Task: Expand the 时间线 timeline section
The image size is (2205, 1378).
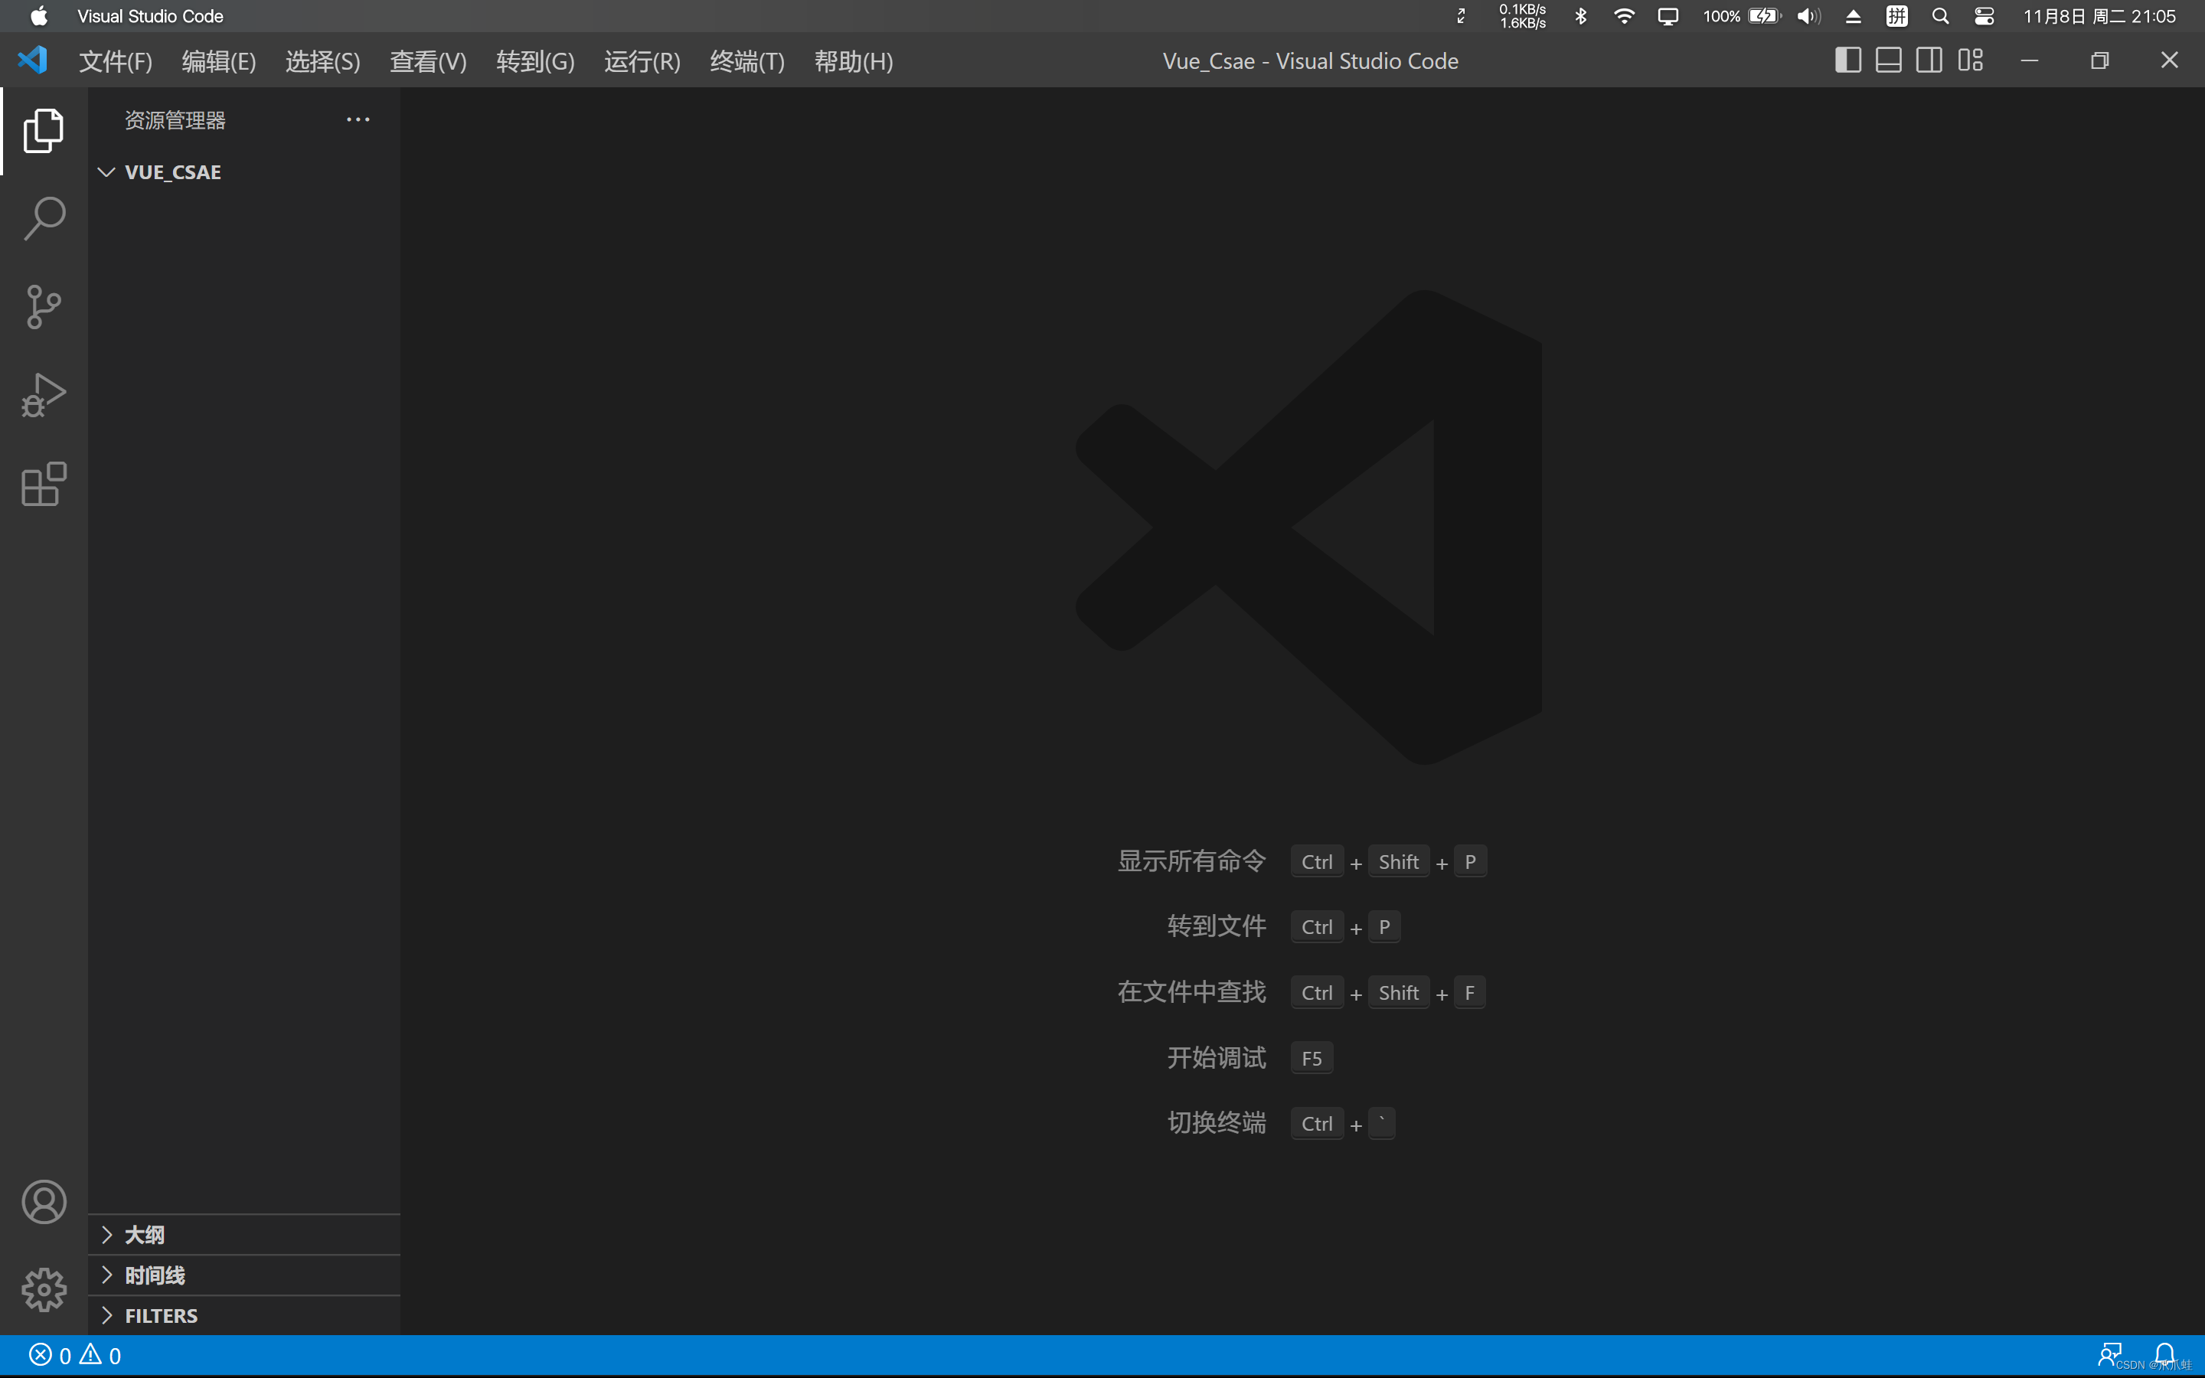Action: 244,1275
